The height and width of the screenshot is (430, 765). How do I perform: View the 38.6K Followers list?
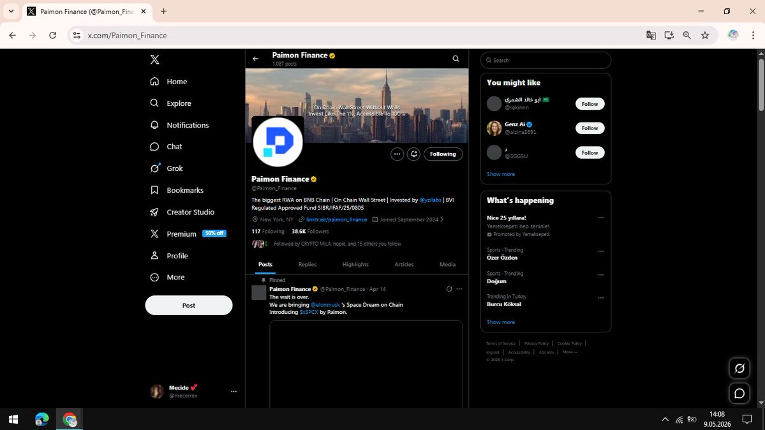pyautogui.click(x=310, y=232)
